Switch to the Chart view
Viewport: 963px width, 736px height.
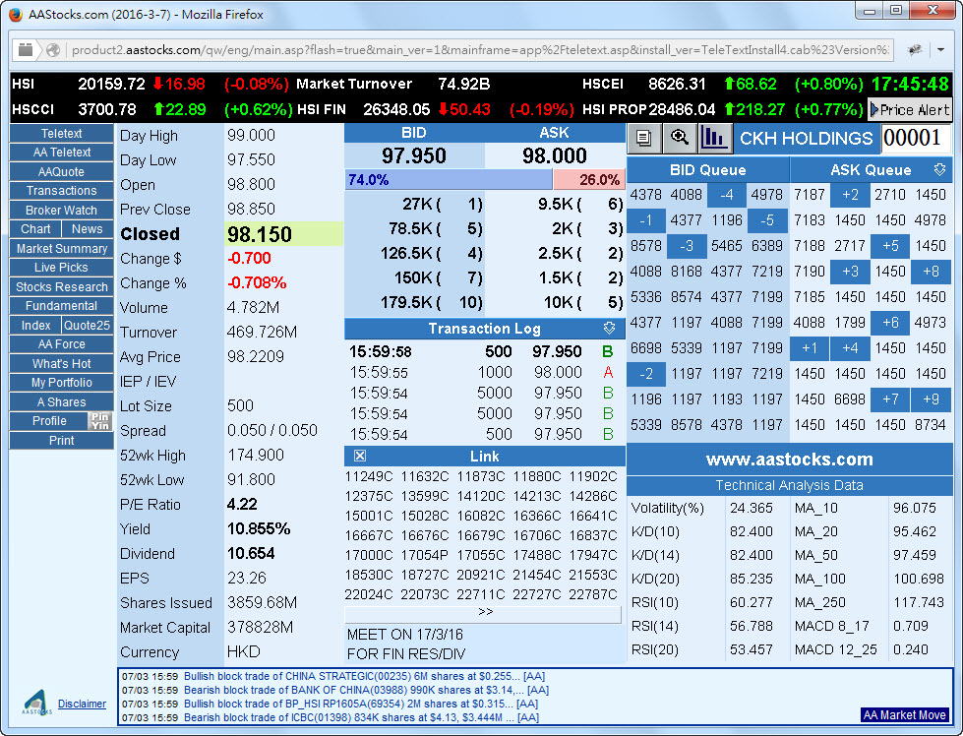click(x=35, y=229)
